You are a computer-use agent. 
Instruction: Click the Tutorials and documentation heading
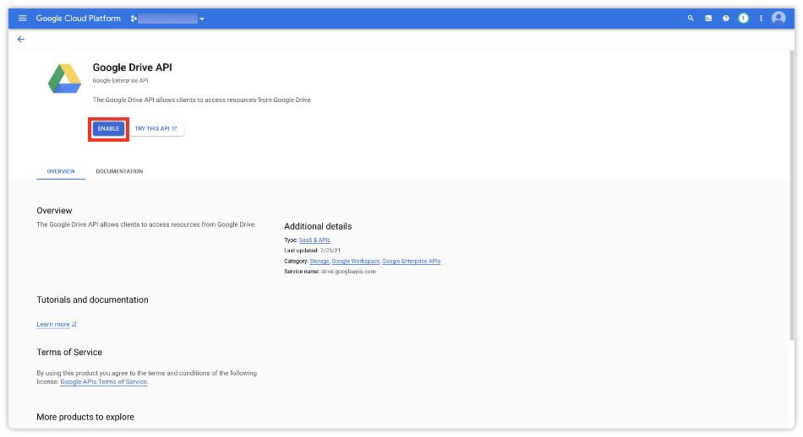coord(92,300)
